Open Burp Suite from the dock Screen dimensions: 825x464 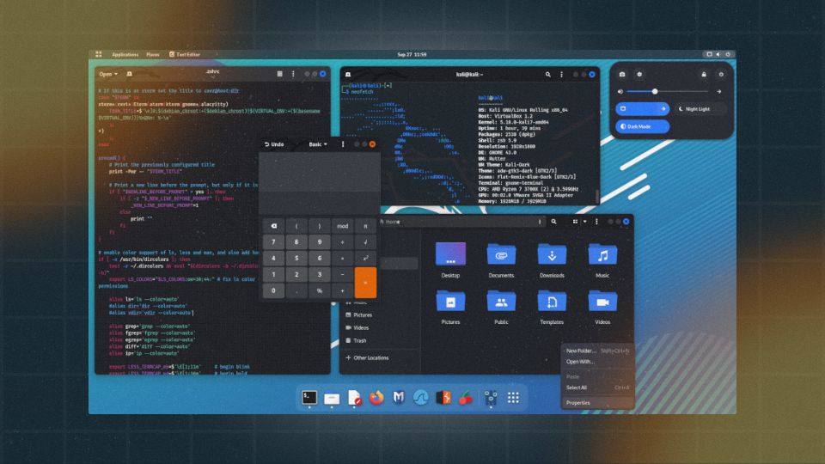[443, 398]
